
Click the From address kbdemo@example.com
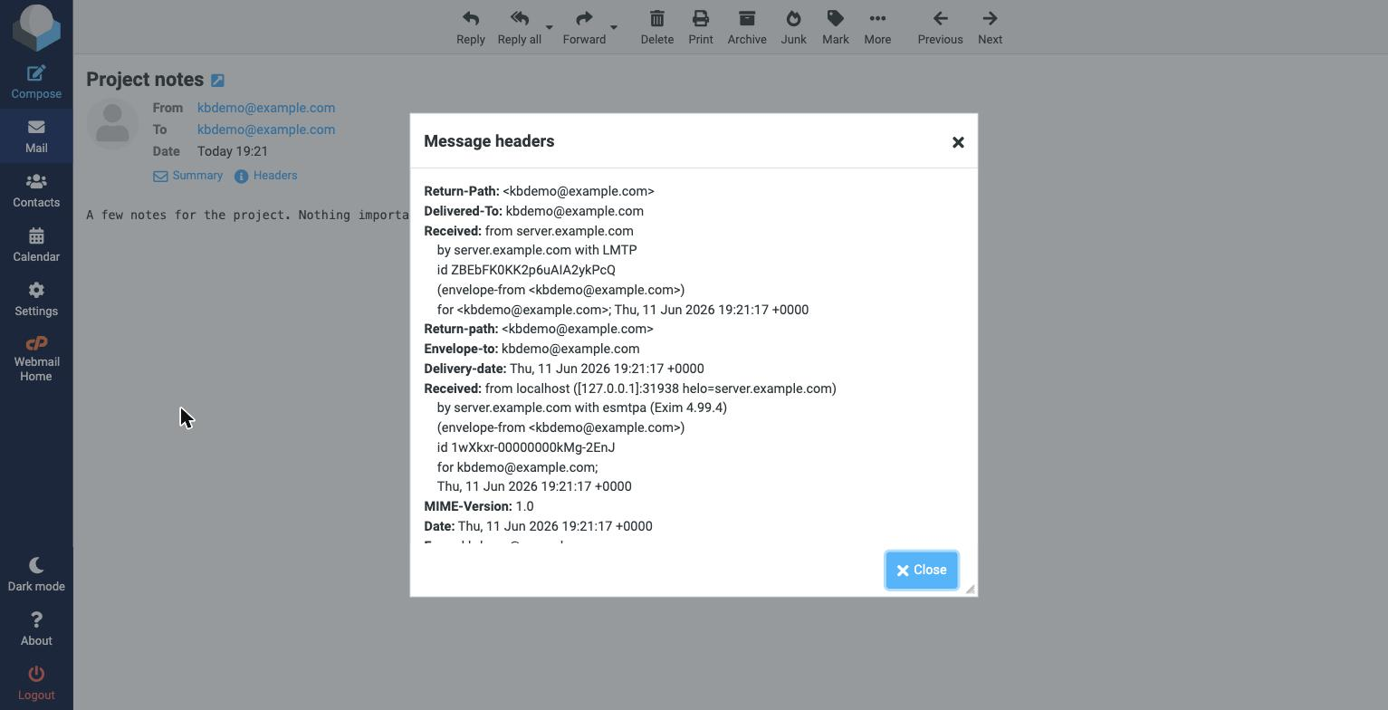(x=266, y=108)
